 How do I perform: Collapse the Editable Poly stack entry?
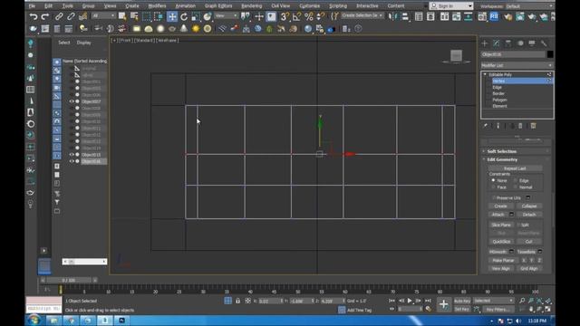click(485, 74)
